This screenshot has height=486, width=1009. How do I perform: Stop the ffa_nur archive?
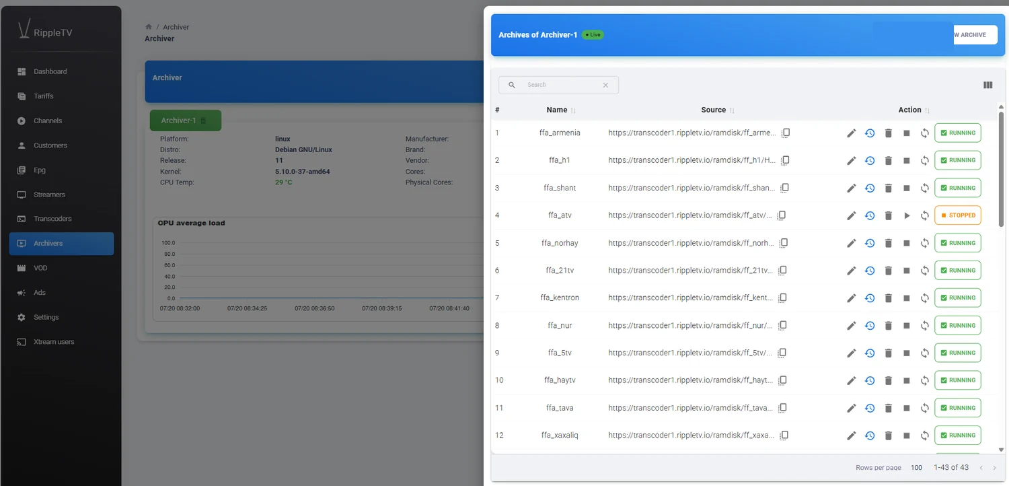pyautogui.click(x=907, y=326)
